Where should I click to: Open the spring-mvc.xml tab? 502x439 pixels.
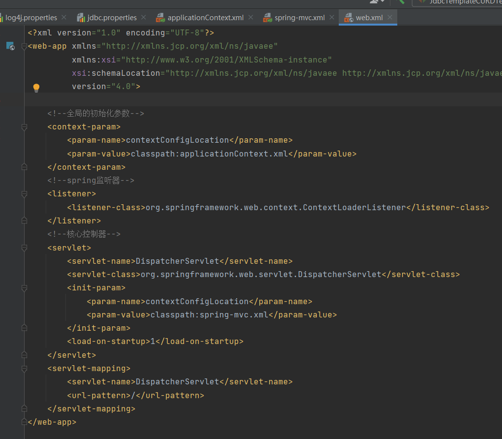[x=299, y=18]
